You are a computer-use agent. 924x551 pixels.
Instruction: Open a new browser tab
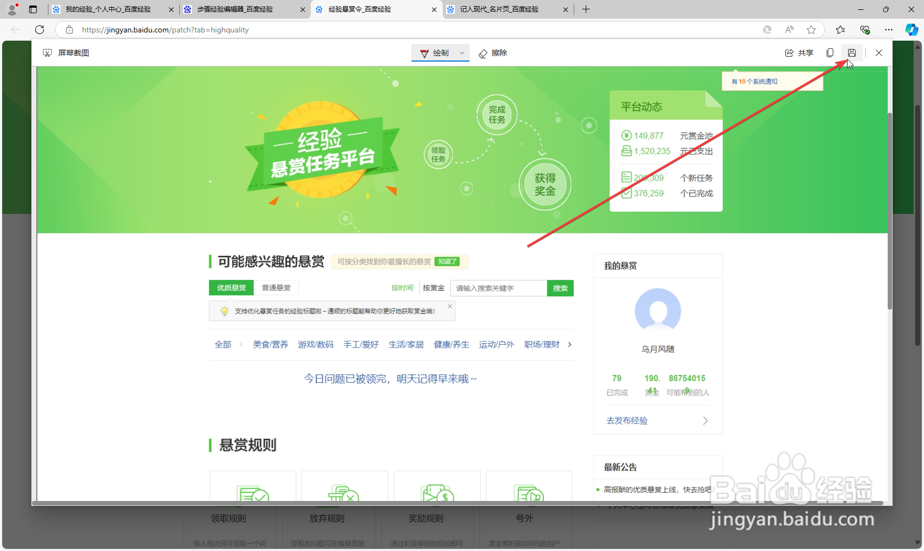586,9
